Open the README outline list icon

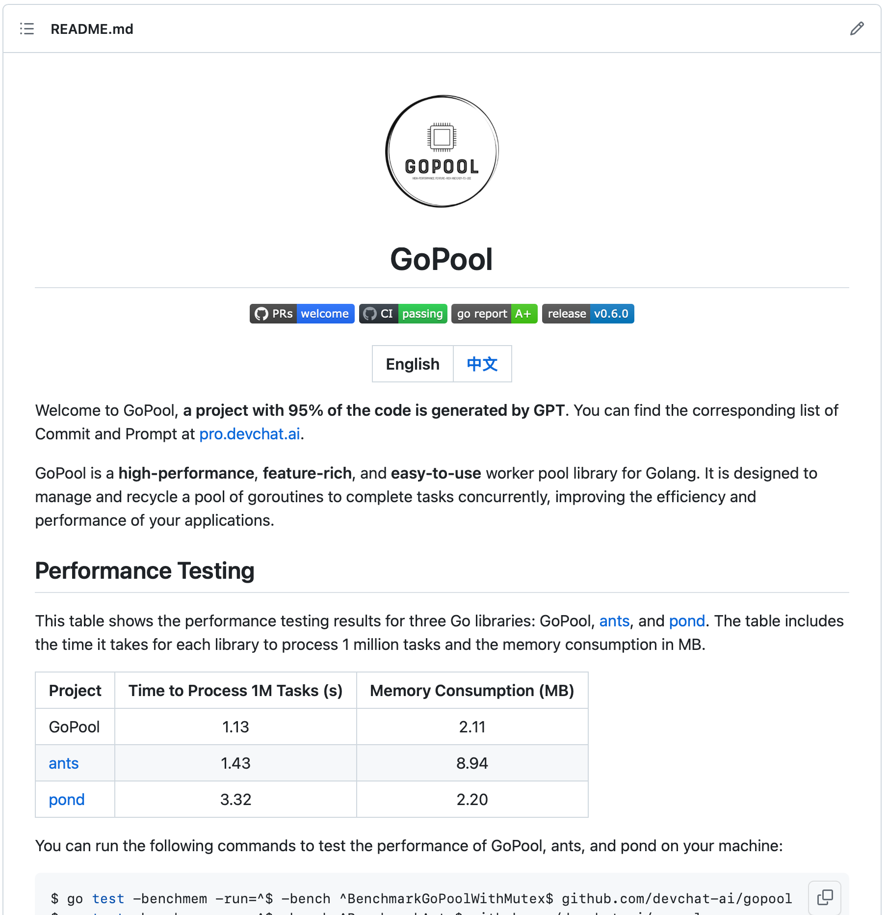27,29
